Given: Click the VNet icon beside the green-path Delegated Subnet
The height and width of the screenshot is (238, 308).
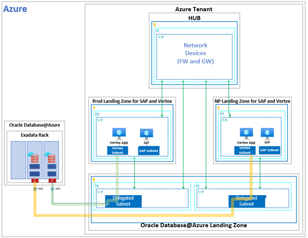Looking at the screenshot, I should pos(100,192).
